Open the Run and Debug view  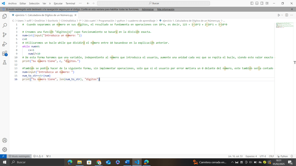[x=5, y=44]
